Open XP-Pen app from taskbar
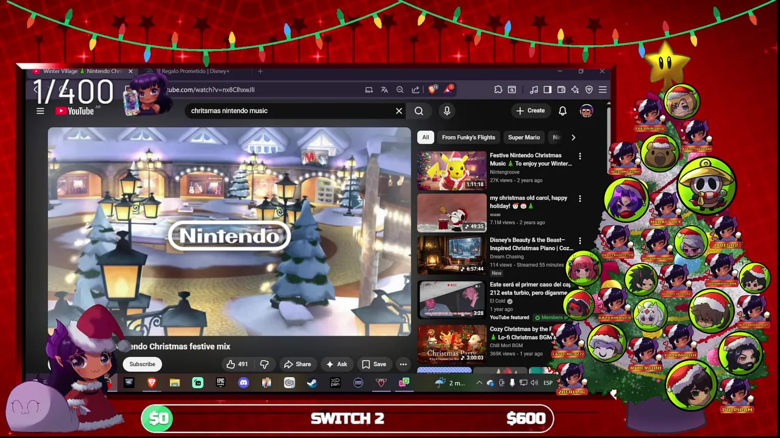This screenshot has height=438, width=780. click(335, 383)
